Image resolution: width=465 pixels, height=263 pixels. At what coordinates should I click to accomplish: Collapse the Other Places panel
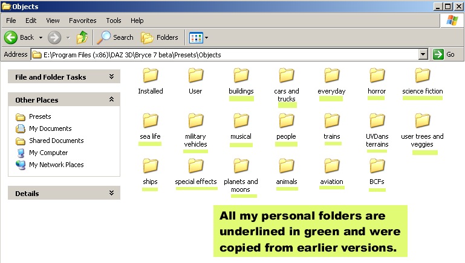point(111,100)
